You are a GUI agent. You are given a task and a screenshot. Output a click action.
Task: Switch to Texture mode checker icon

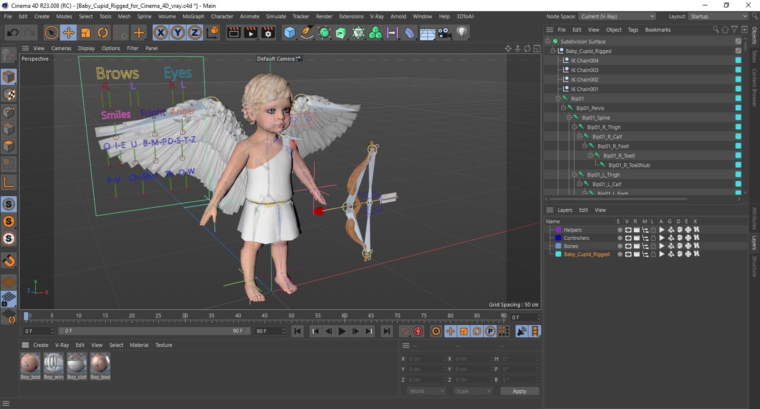click(9, 94)
